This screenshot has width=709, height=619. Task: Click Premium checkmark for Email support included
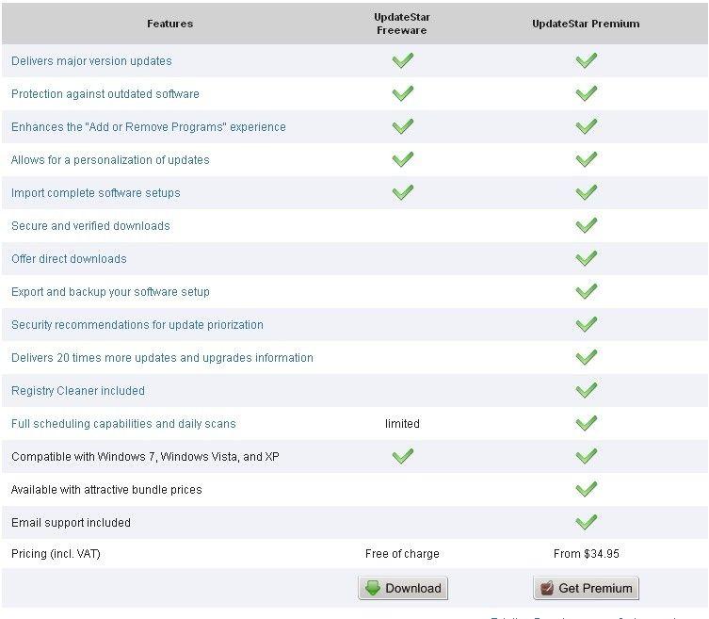pyautogui.click(x=586, y=522)
